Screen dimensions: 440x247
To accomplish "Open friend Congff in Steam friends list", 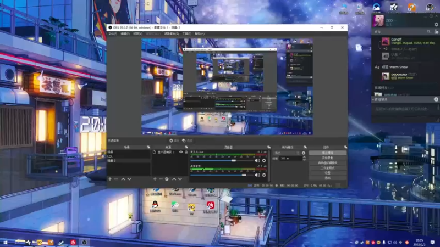I will (408, 41).
